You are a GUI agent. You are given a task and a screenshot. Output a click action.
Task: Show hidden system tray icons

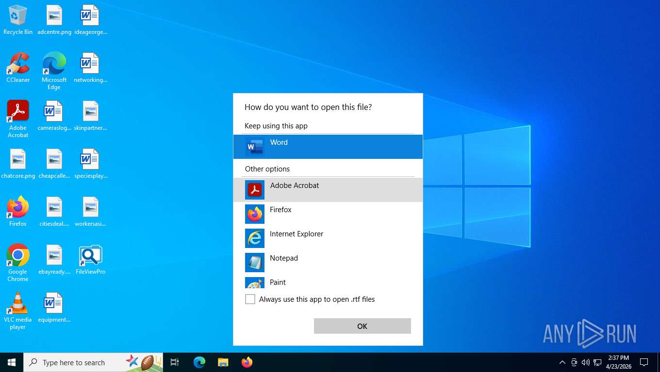point(562,362)
